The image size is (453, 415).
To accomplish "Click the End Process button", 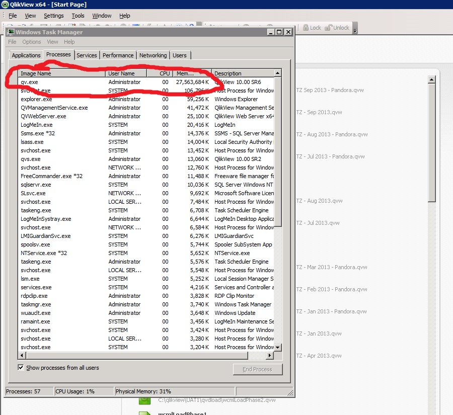I will click(258, 369).
